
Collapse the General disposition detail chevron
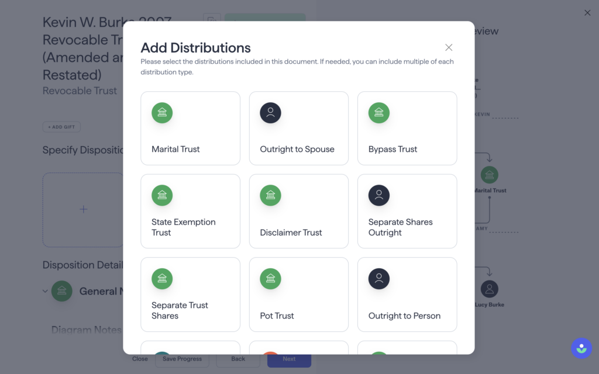pyautogui.click(x=45, y=291)
